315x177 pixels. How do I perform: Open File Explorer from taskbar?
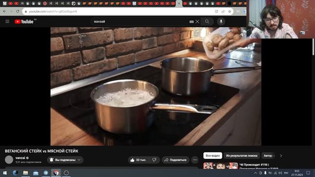[26, 173]
